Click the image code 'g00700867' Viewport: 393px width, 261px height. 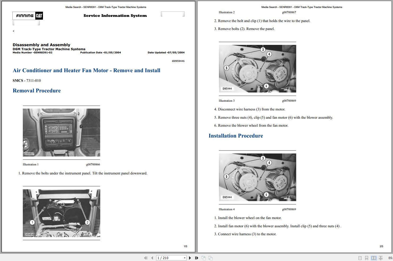coord(289,12)
